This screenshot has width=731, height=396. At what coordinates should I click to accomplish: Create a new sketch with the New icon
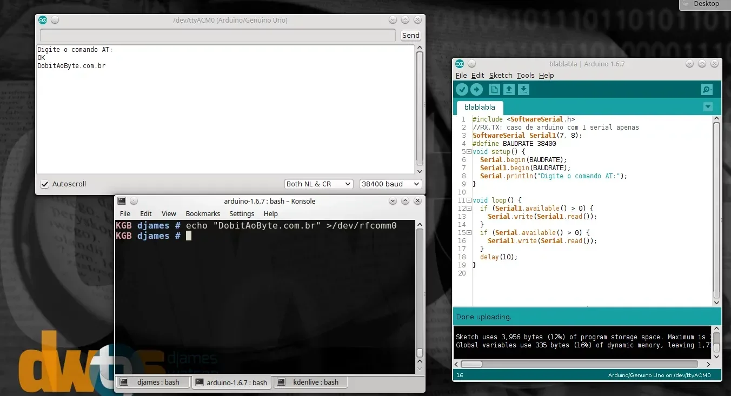coord(494,90)
